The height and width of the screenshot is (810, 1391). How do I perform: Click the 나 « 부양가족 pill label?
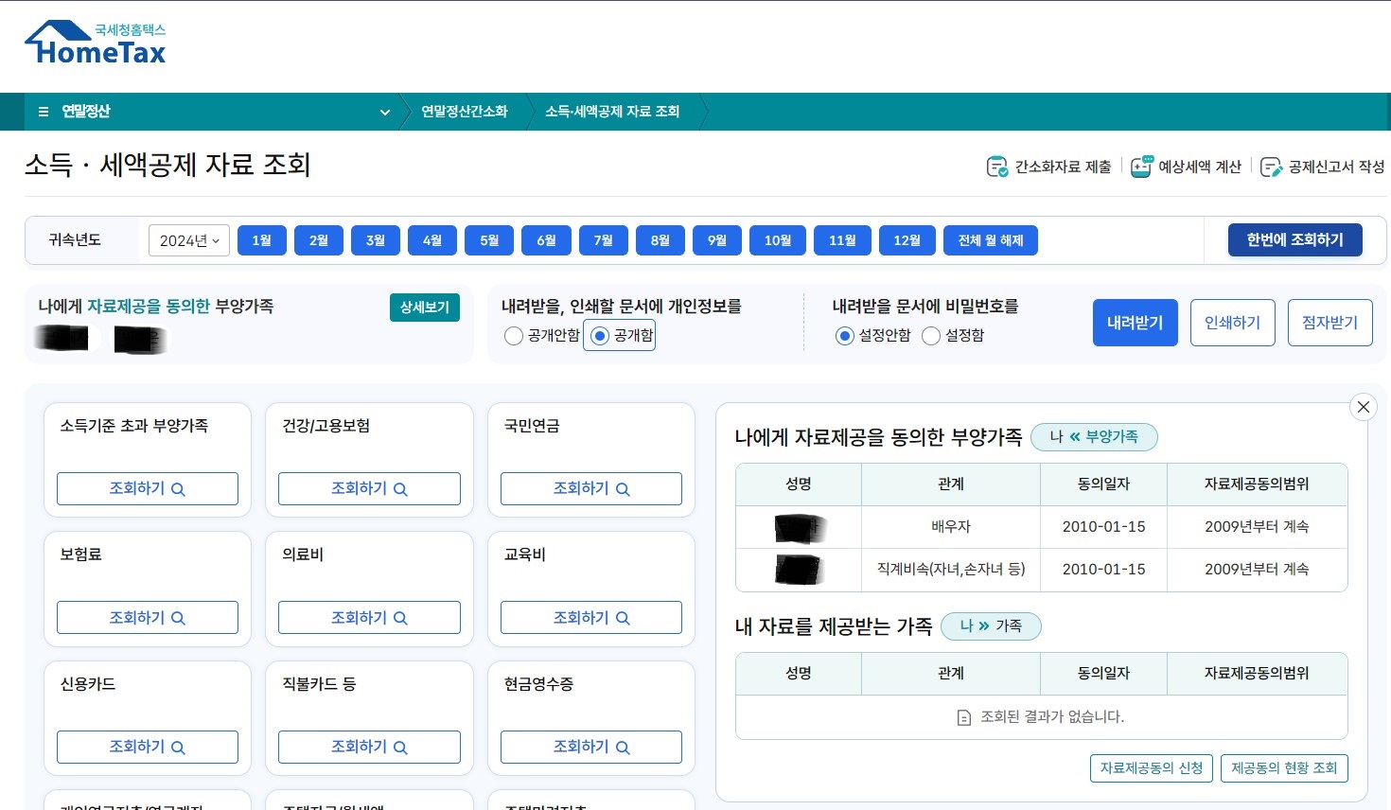[1094, 437]
